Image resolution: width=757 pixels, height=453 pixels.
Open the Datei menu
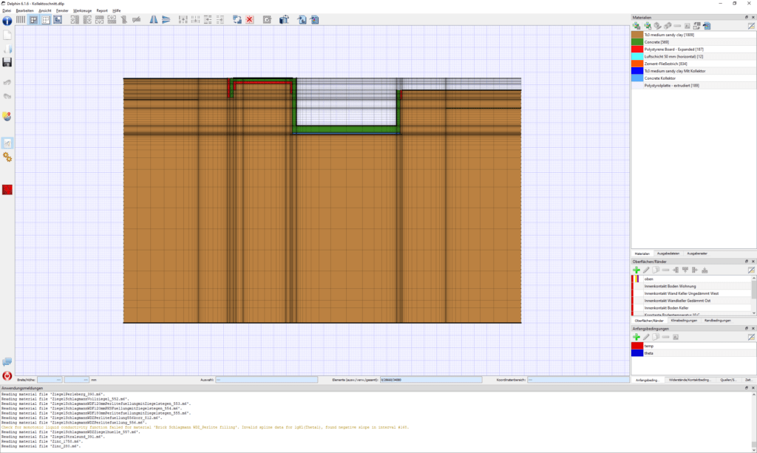[x=6, y=10]
